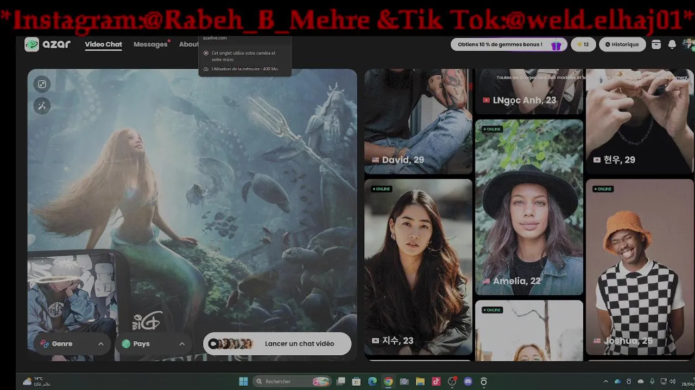
Task: Open Joshua, 25 profile card
Action: pyautogui.click(x=640, y=267)
